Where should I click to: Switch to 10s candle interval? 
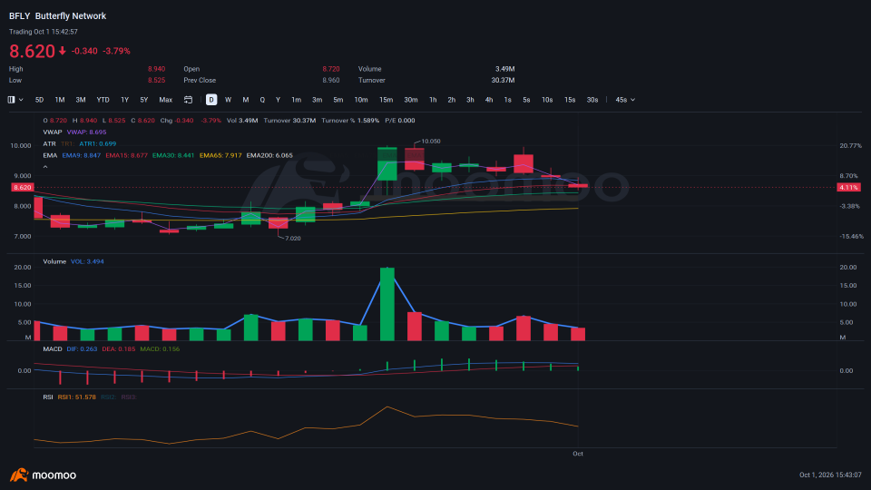pos(547,100)
